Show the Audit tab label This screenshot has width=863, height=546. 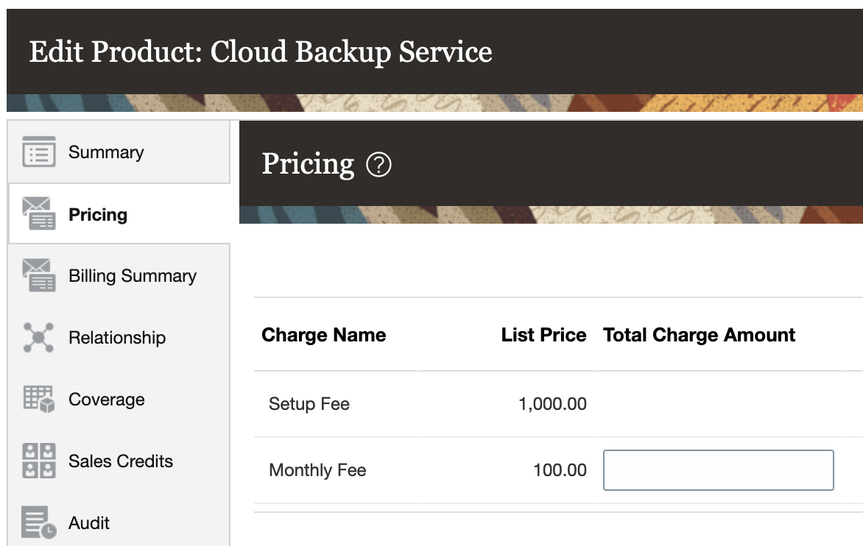(89, 523)
